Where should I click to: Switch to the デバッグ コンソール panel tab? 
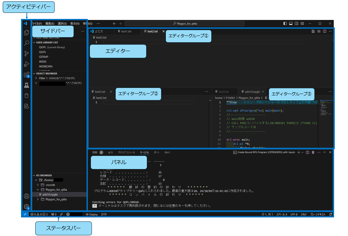126,152
